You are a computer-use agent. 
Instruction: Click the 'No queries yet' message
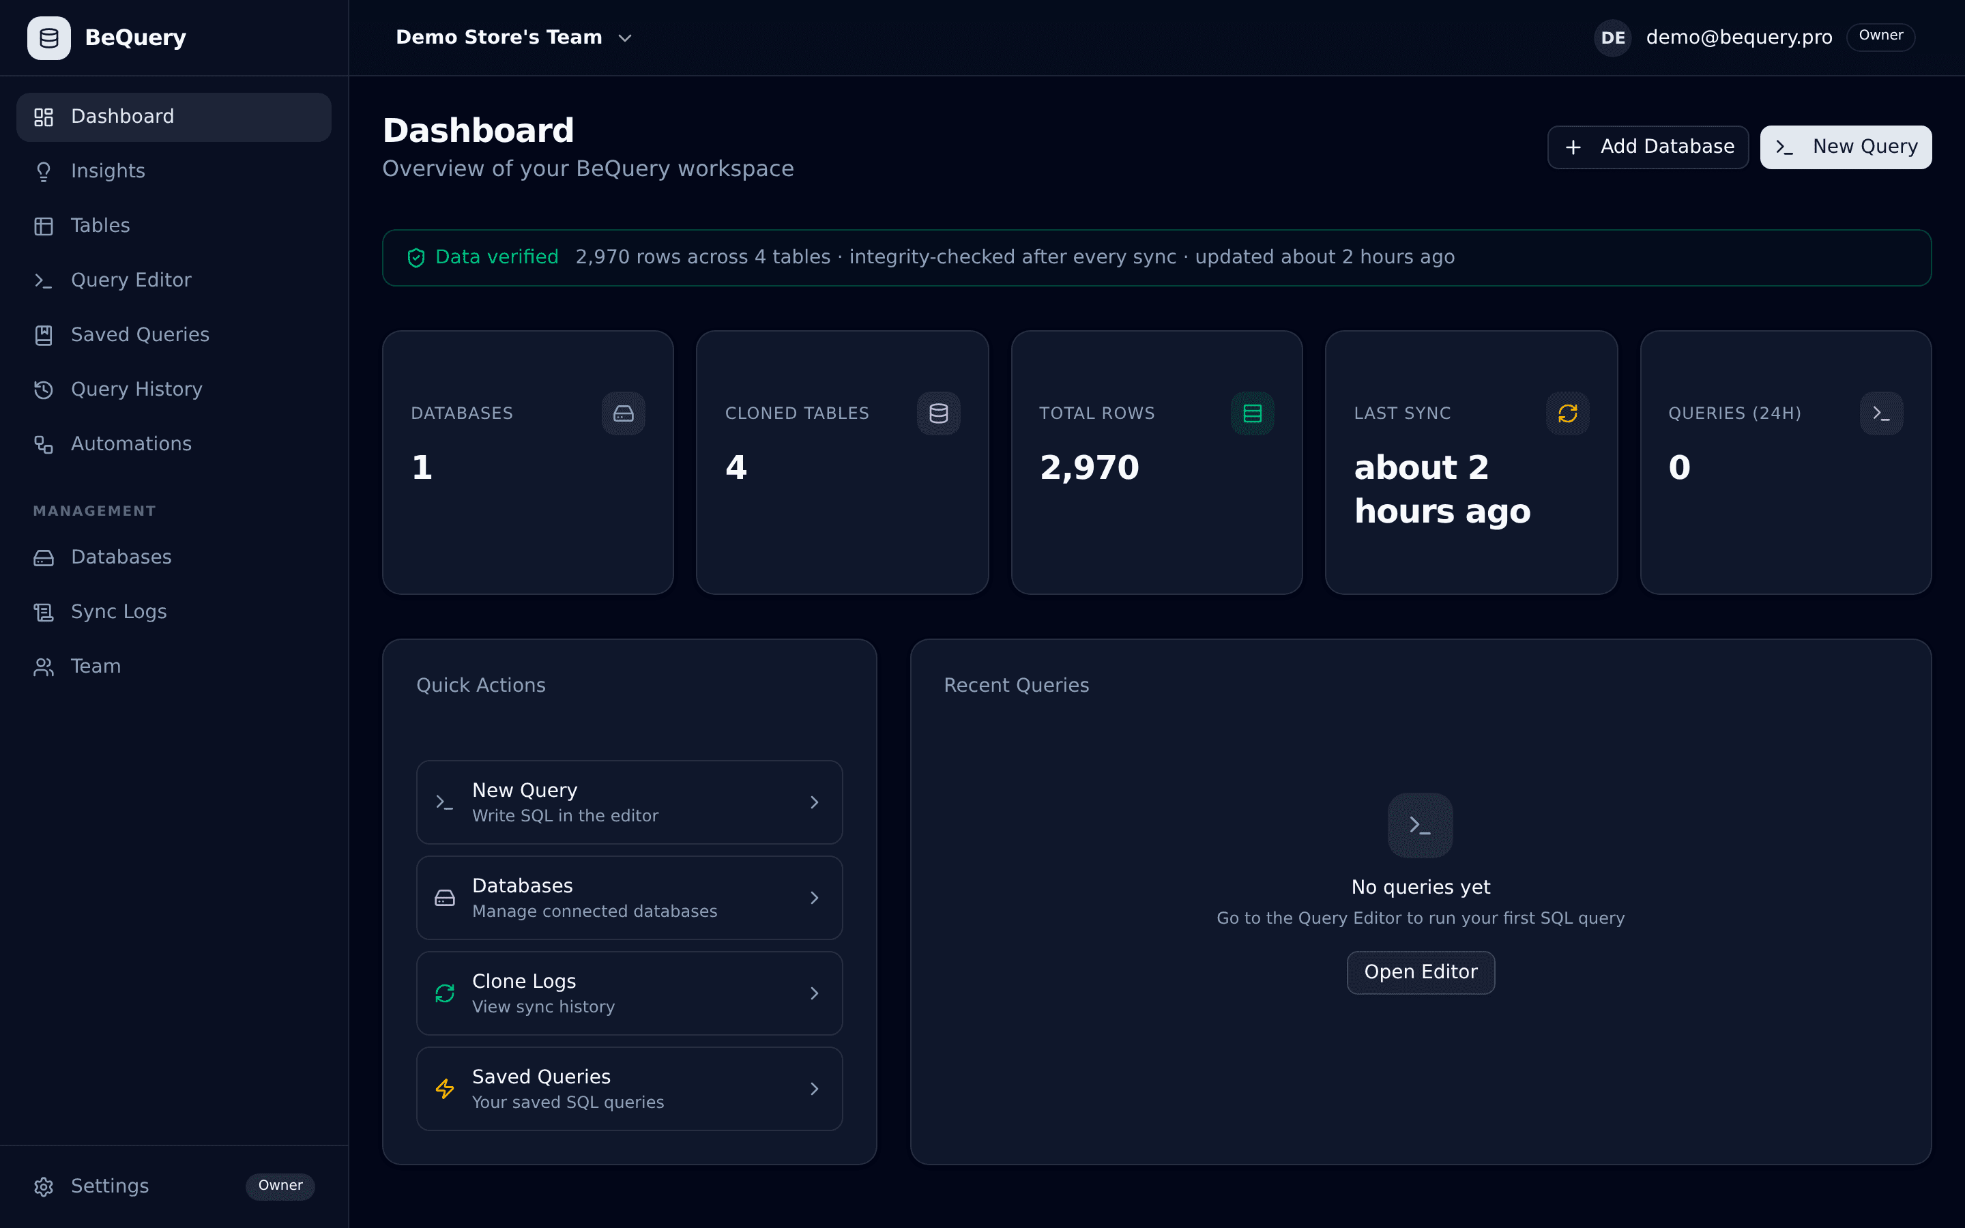1420,888
